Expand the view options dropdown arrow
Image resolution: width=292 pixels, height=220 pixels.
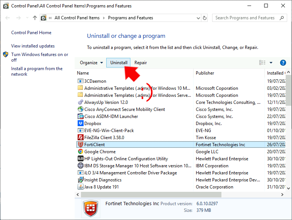tap(271, 63)
